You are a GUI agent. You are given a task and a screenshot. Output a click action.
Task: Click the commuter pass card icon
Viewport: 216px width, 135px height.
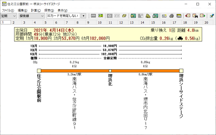click(164, 16)
